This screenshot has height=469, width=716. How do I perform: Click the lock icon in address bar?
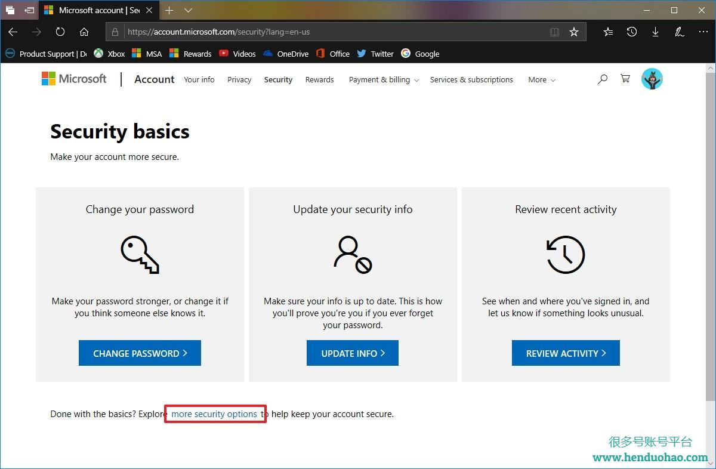116,32
